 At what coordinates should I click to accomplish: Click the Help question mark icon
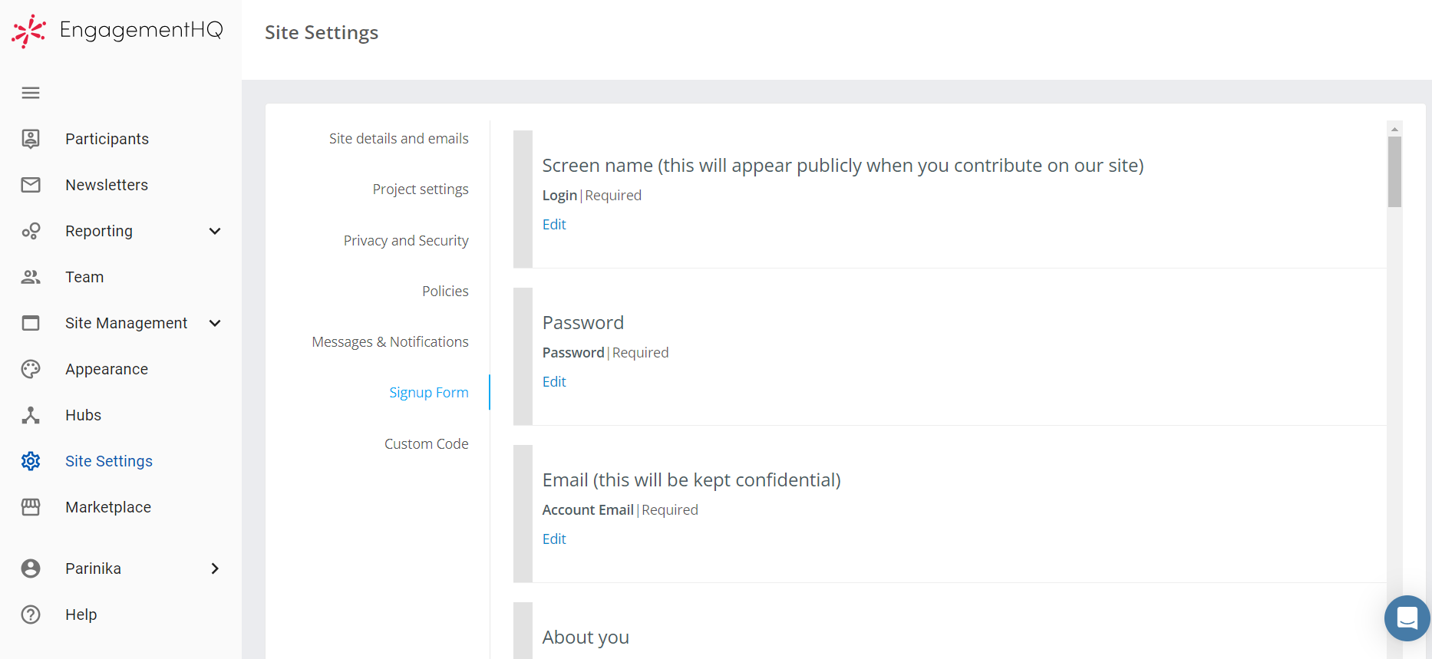coord(31,615)
